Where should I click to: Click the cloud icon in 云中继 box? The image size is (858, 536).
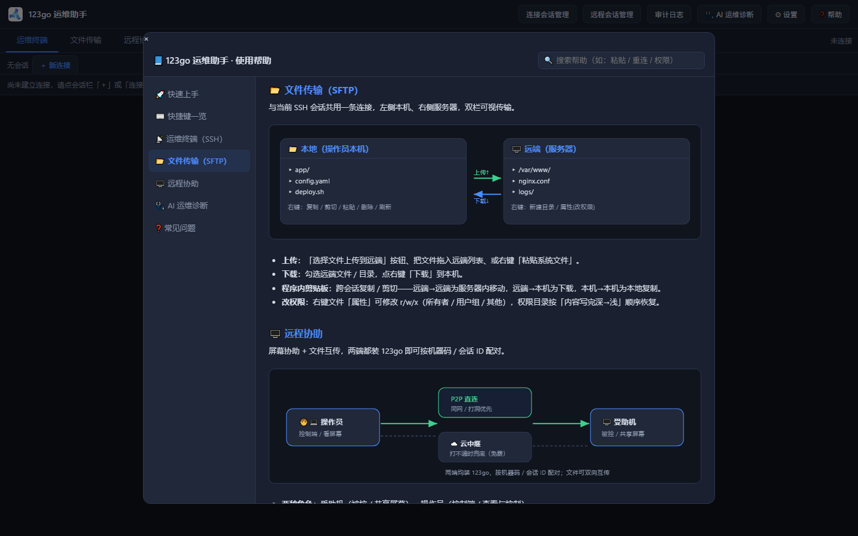pyautogui.click(x=454, y=444)
